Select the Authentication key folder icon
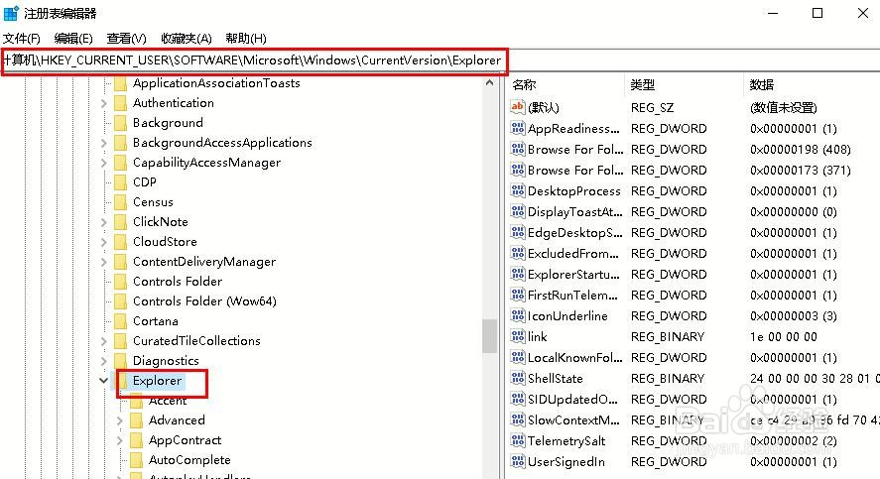The width and height of the screenshot is (880, 479). tap(120, 103)
